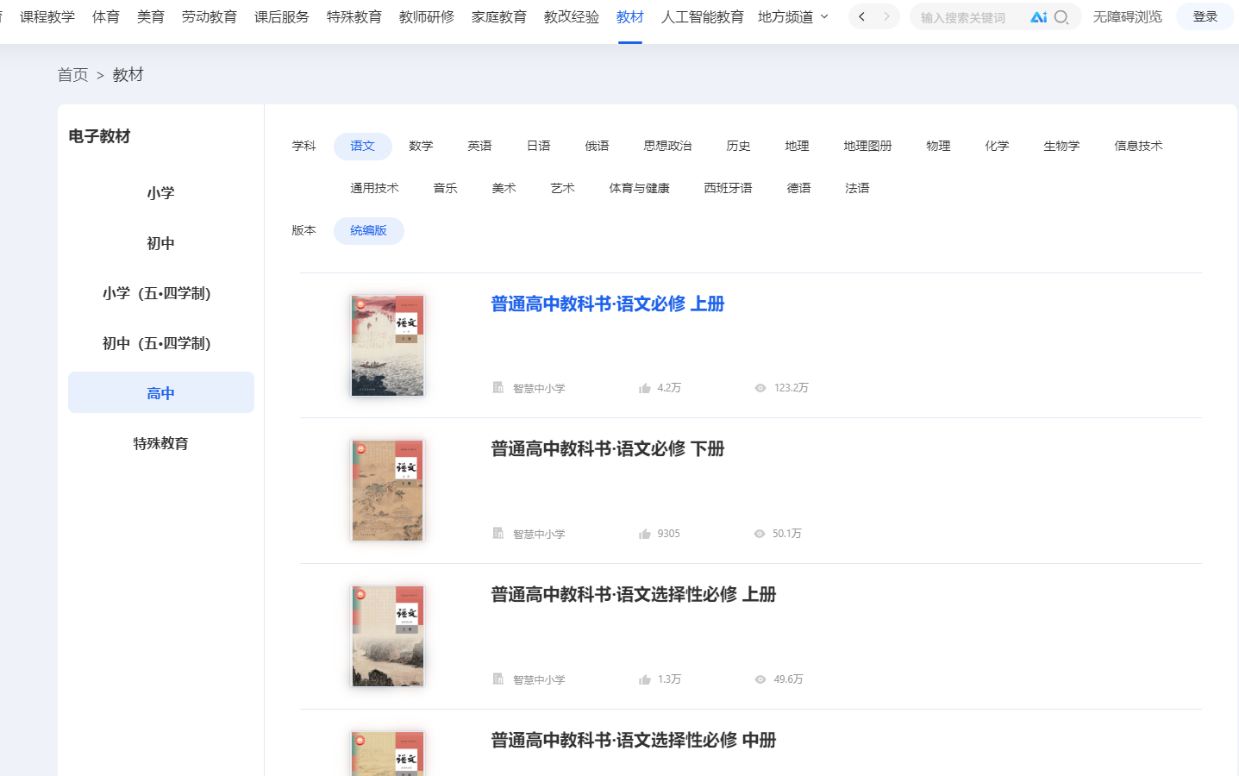
Task: Open the 语文选择性必修 中册 title link
Action: click(x=634, y=741)
